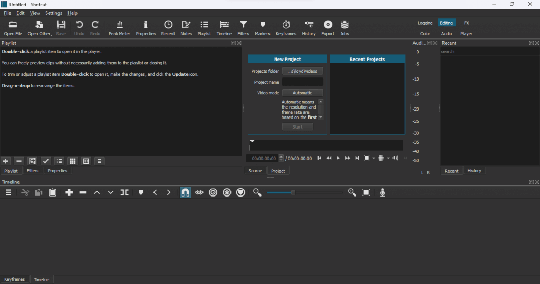Click the Export disc icon
The height and width of the screenshot is (284, 540).
327,27
